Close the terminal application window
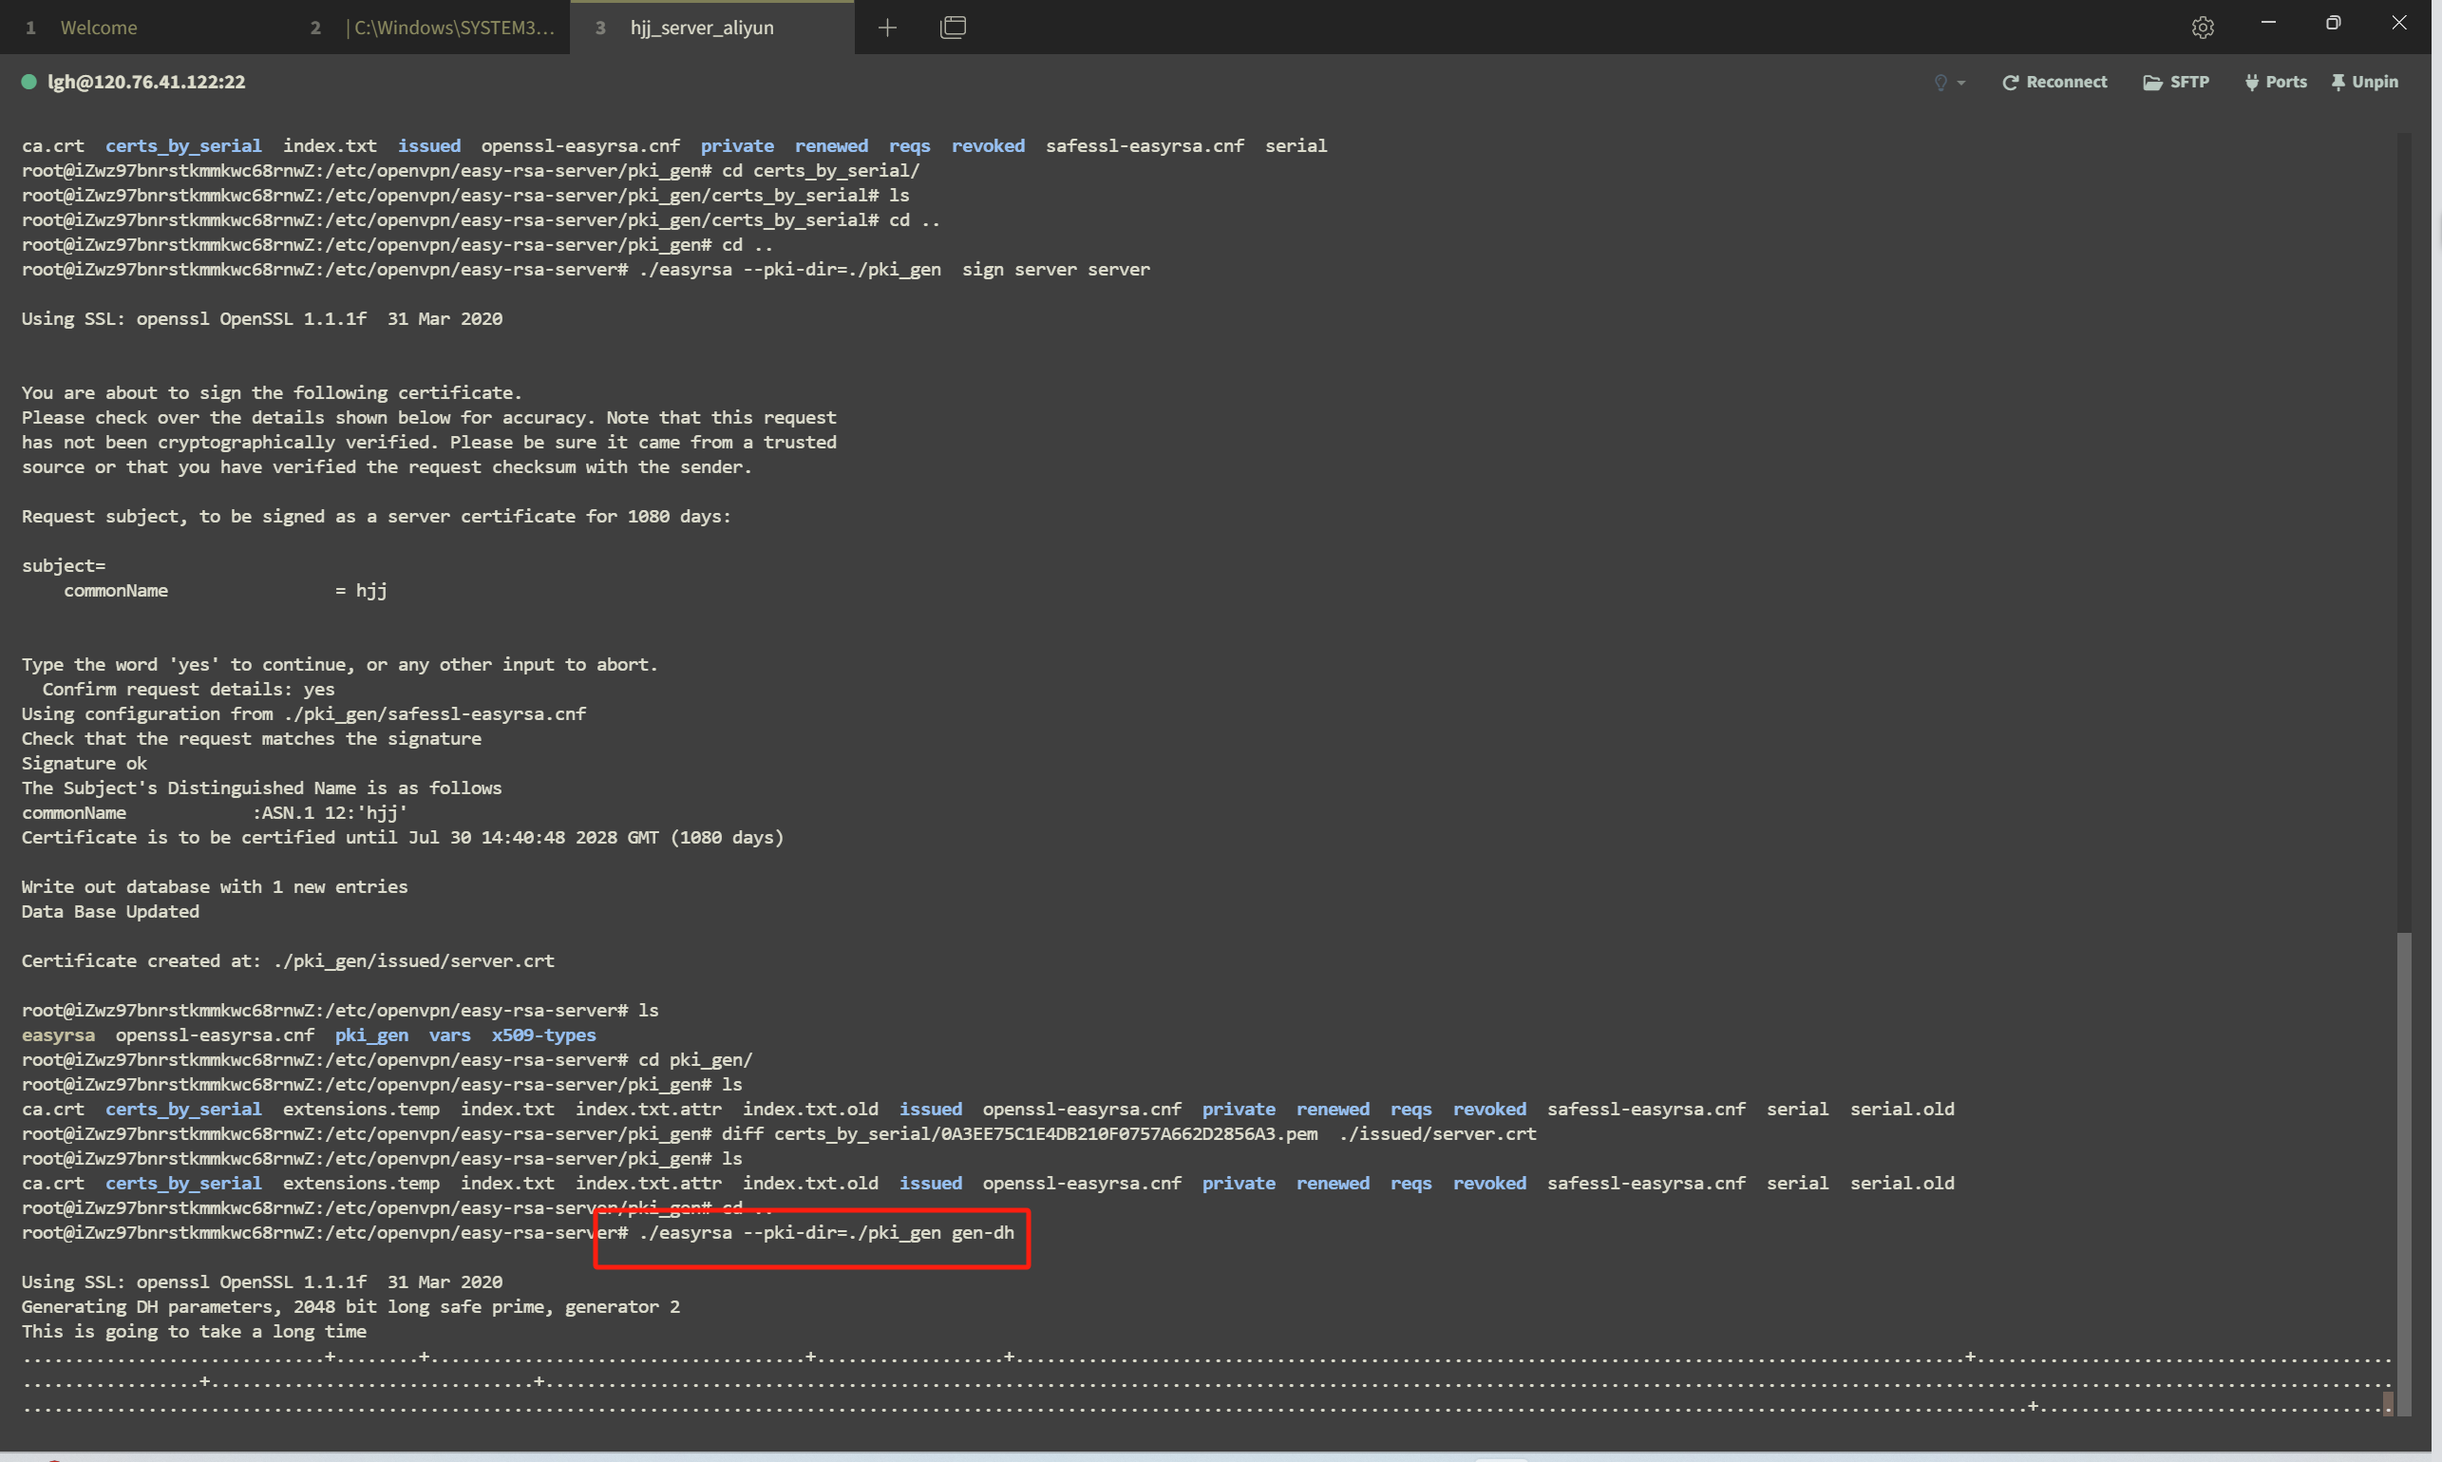Viewport: 2442px width, 1462px height. pos(2398,23)
